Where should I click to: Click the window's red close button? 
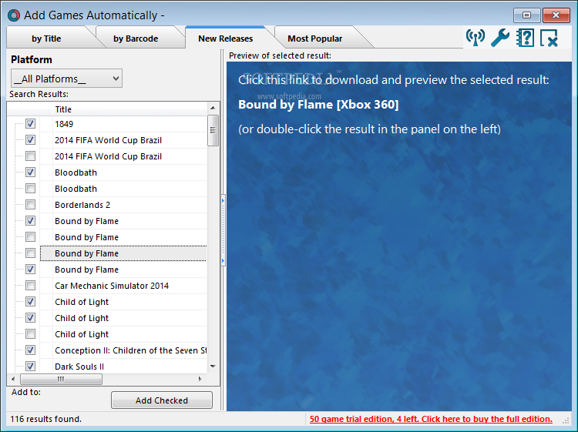(x=556, y=15)
